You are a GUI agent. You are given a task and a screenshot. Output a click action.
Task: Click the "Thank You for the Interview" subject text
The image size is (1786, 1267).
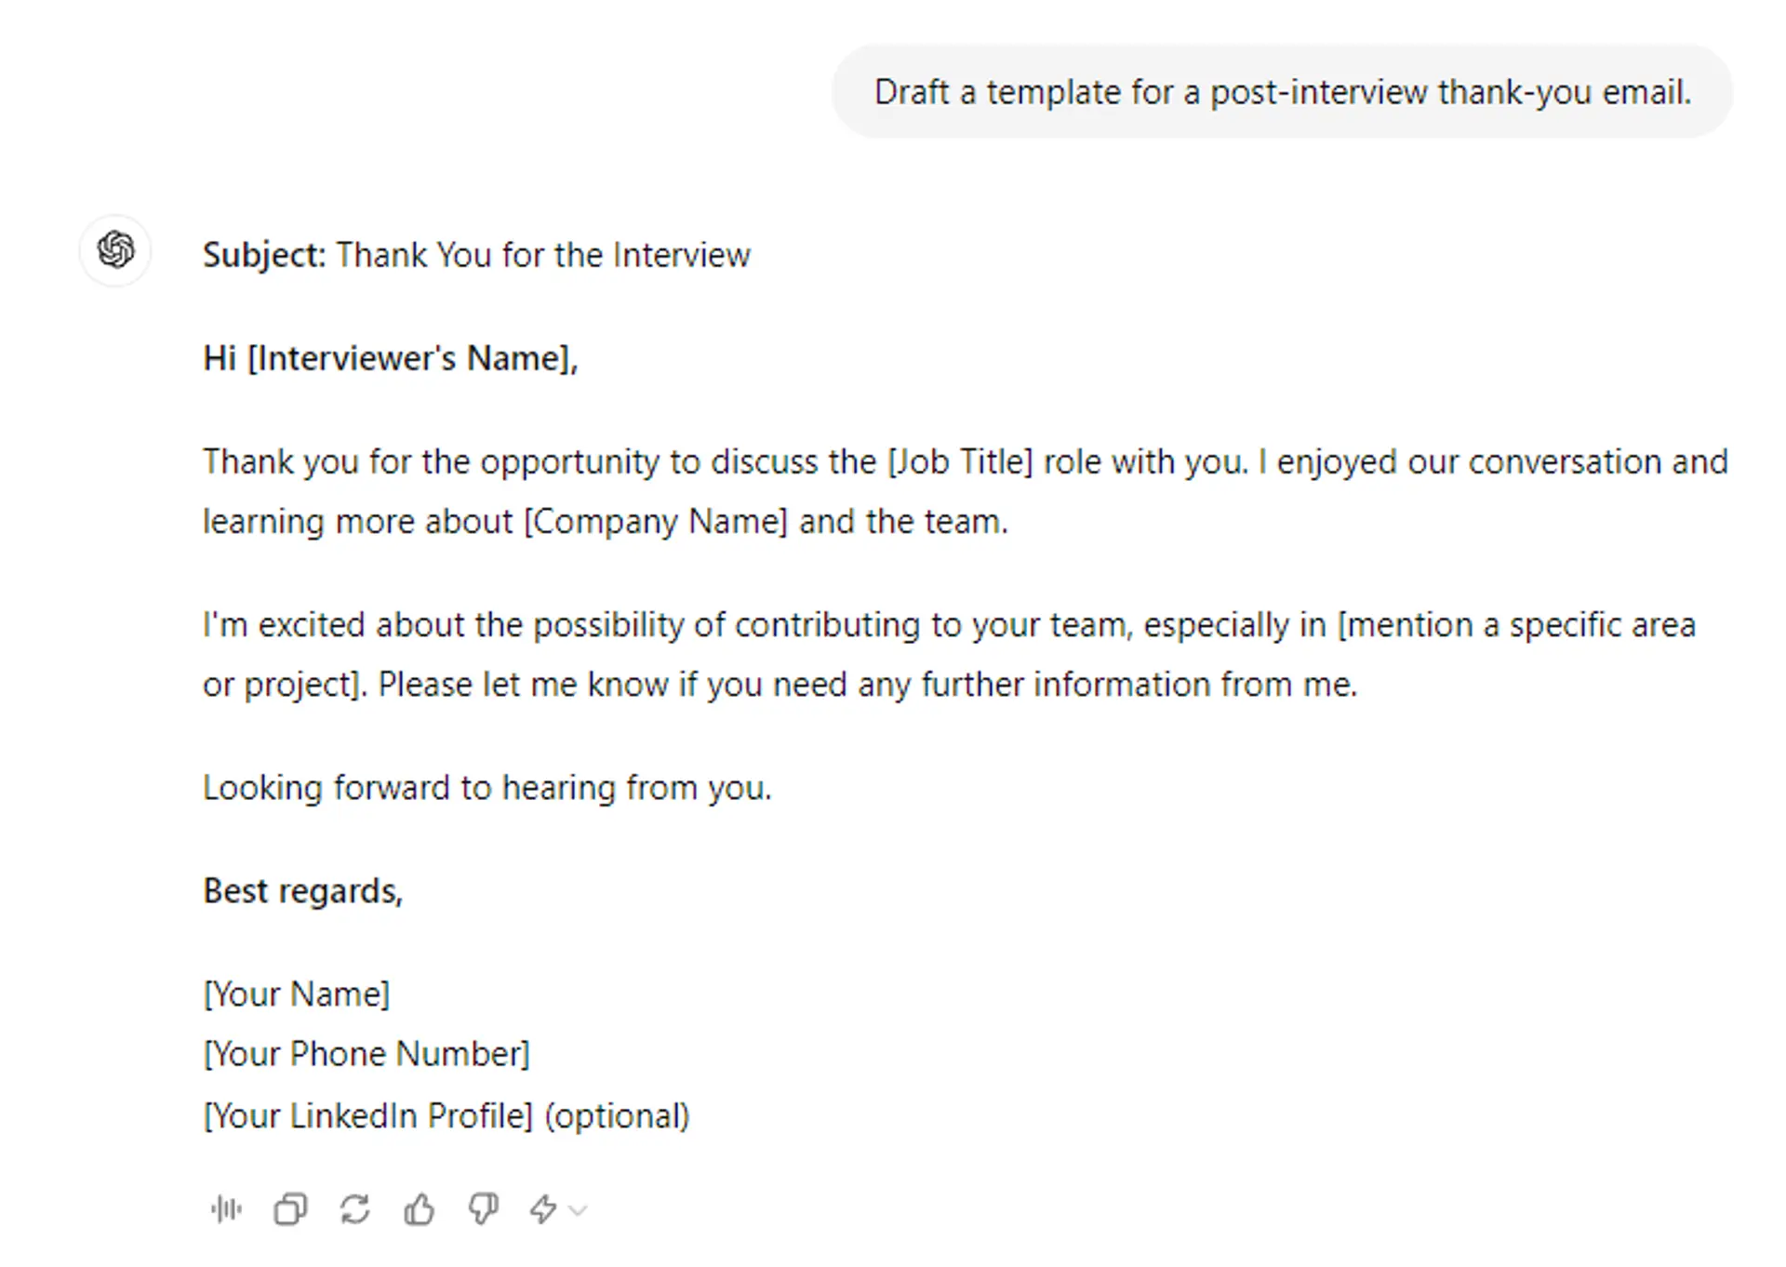(543, 255)
